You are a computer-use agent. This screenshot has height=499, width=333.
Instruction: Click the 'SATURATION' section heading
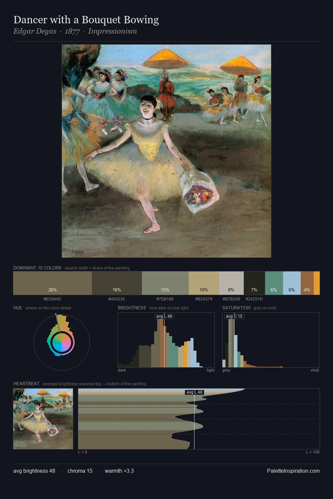coord(236,308)
